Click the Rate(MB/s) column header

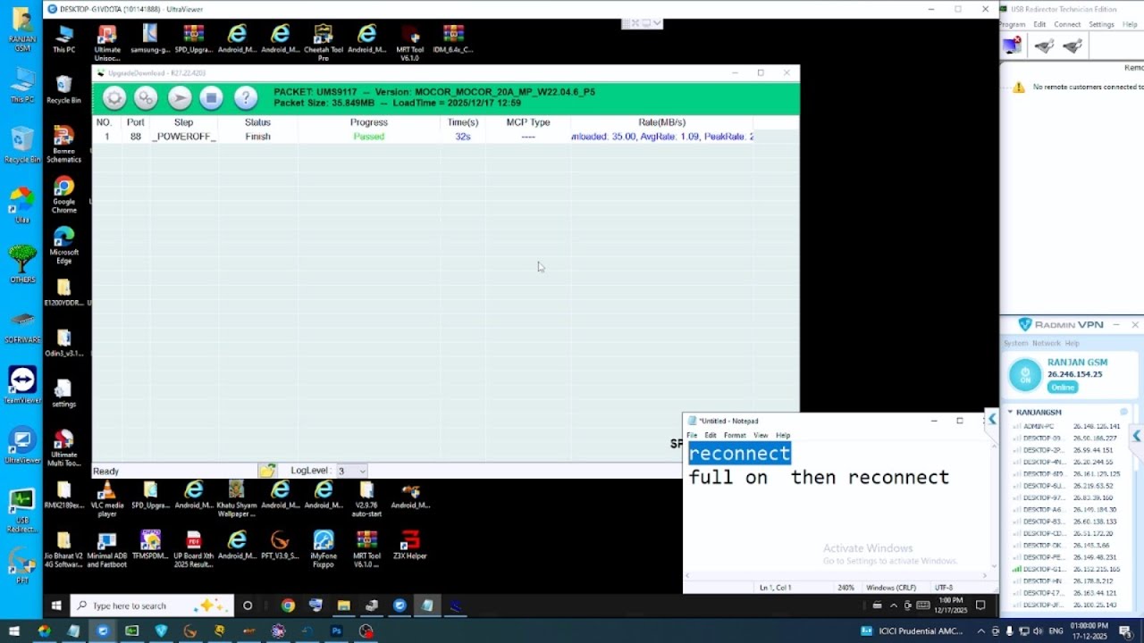coord(661,122)
